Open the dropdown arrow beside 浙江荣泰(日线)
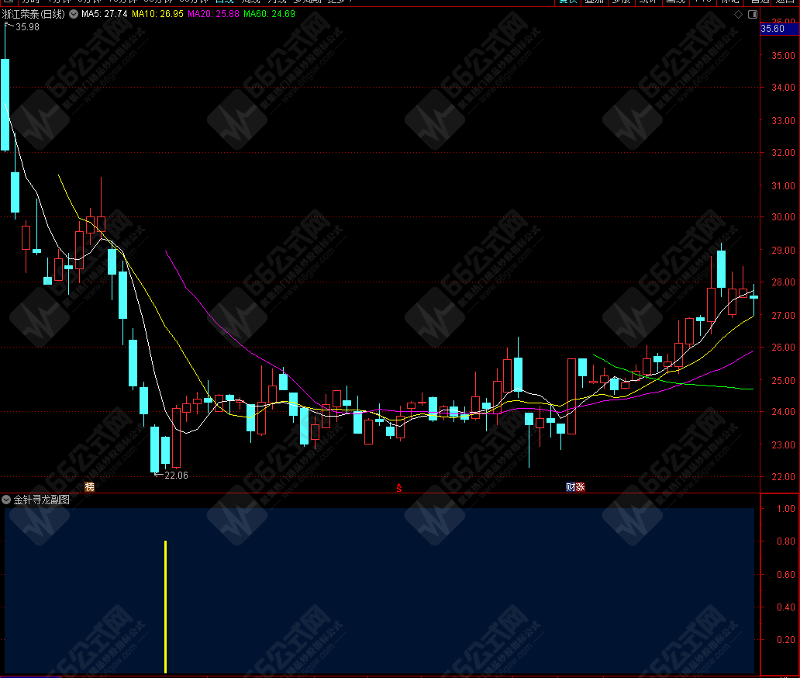Viewport: 800px width, 678px height. 73,14
